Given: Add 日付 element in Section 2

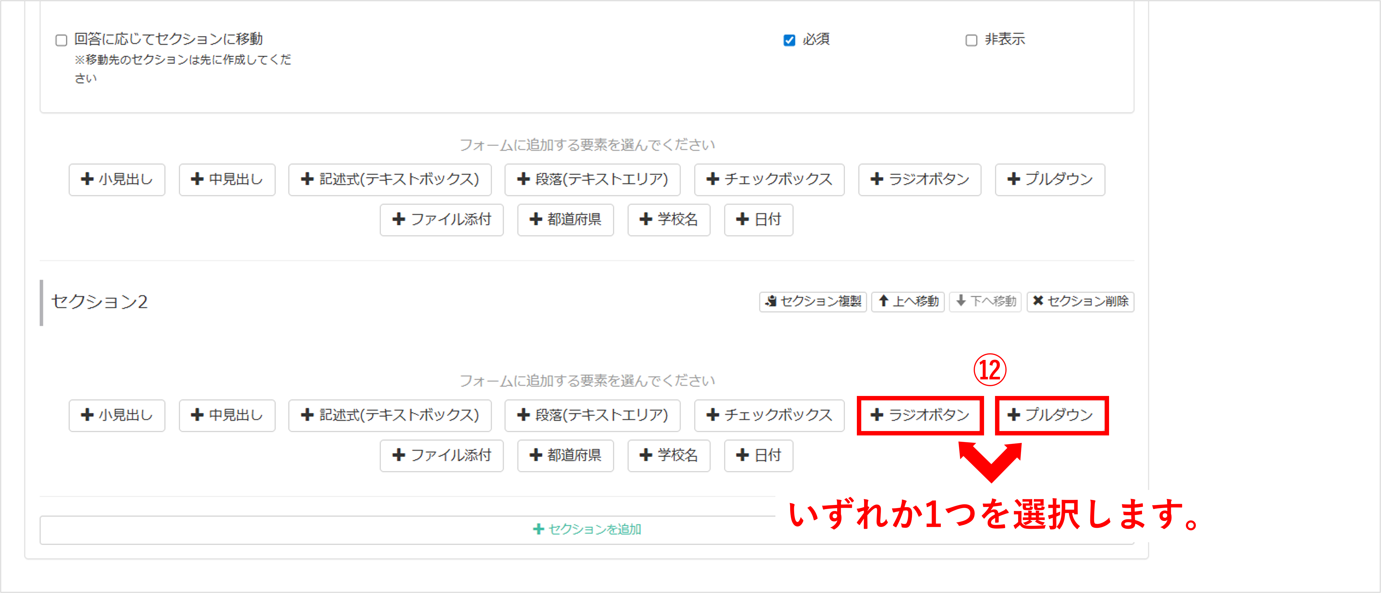Looking at the screenshot, I should [x=758, y=455].
